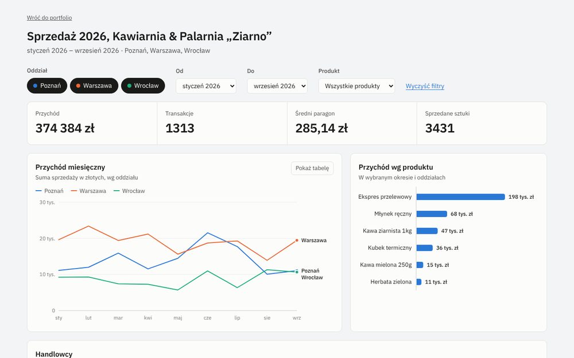Click the Poznań entry in chart legend
The height and width of the screenshot is (358, 574).
coord(49,191)
